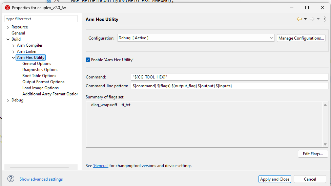The image size is (331, 186).
Task: Disable the 'Arm Hex Utility' checkbox
Action: pos(88,60)
